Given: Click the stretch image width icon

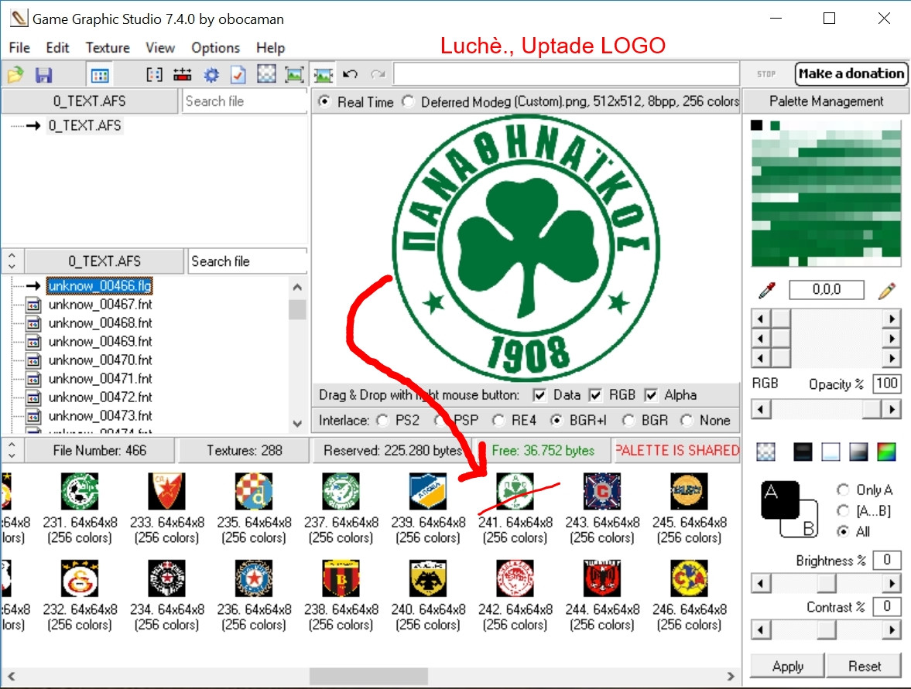Looking at the screenshot, I should [323, 74].
